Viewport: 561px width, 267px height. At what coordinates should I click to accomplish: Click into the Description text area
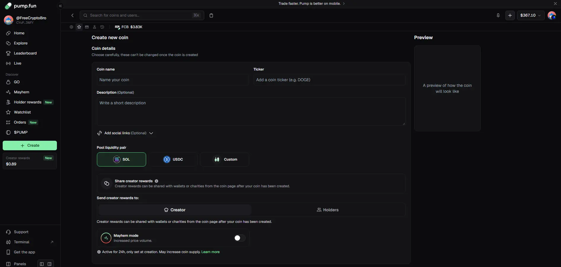(x=251, y=111)
